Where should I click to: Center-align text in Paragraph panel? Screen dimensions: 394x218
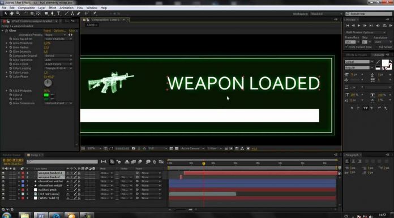pyautogui.click(x=353, y=161)
